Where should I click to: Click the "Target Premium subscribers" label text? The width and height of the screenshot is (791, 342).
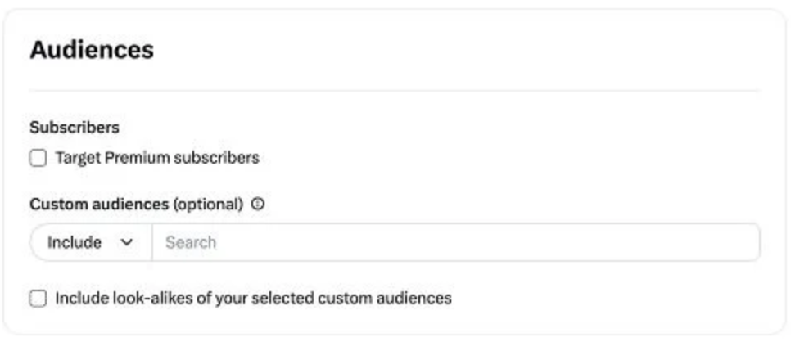[x=157, y=158]
